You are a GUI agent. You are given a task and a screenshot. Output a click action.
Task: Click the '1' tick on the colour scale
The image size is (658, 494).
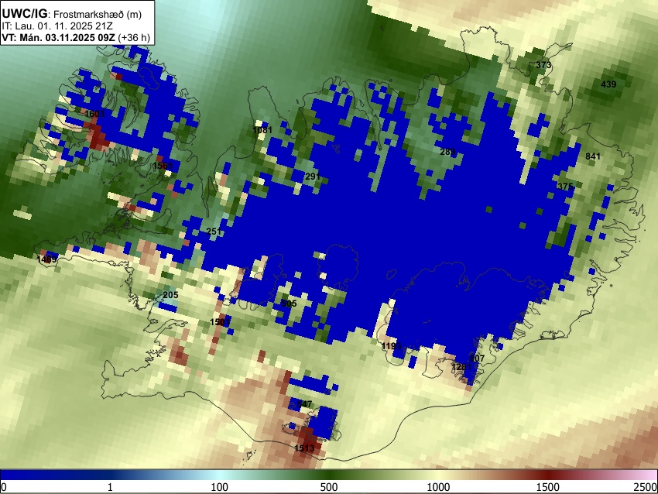tap(110, 487)
